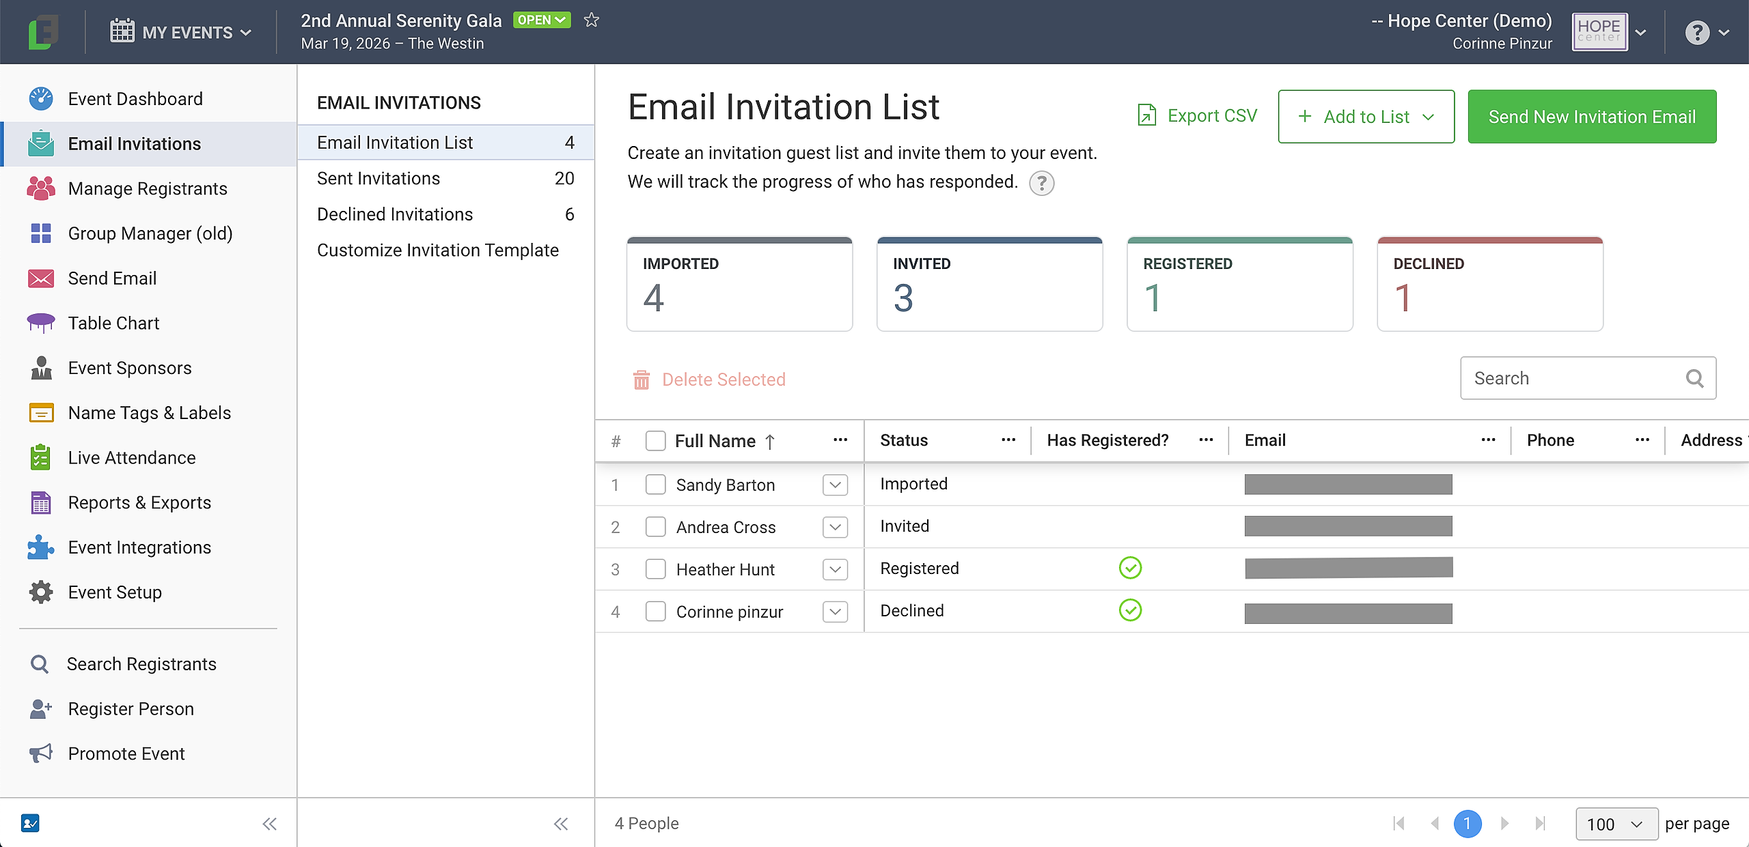The image size is (1749, 847).
Task: Click the Event Integrations puzzle icon
Action: pos(41,547)
